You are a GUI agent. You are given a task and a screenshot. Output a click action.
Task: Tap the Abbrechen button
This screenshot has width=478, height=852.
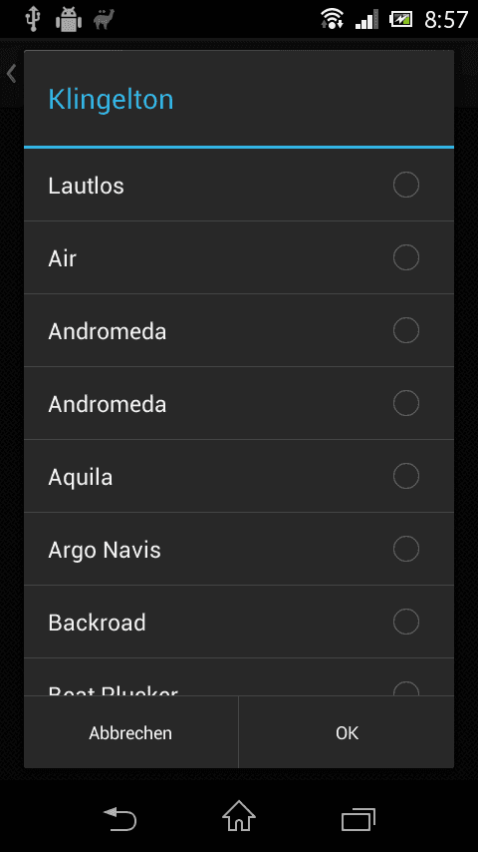[130, 732]
